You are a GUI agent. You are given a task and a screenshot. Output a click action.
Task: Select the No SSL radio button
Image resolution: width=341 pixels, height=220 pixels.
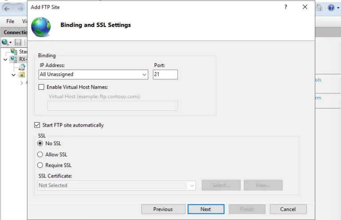pos(40,143)
